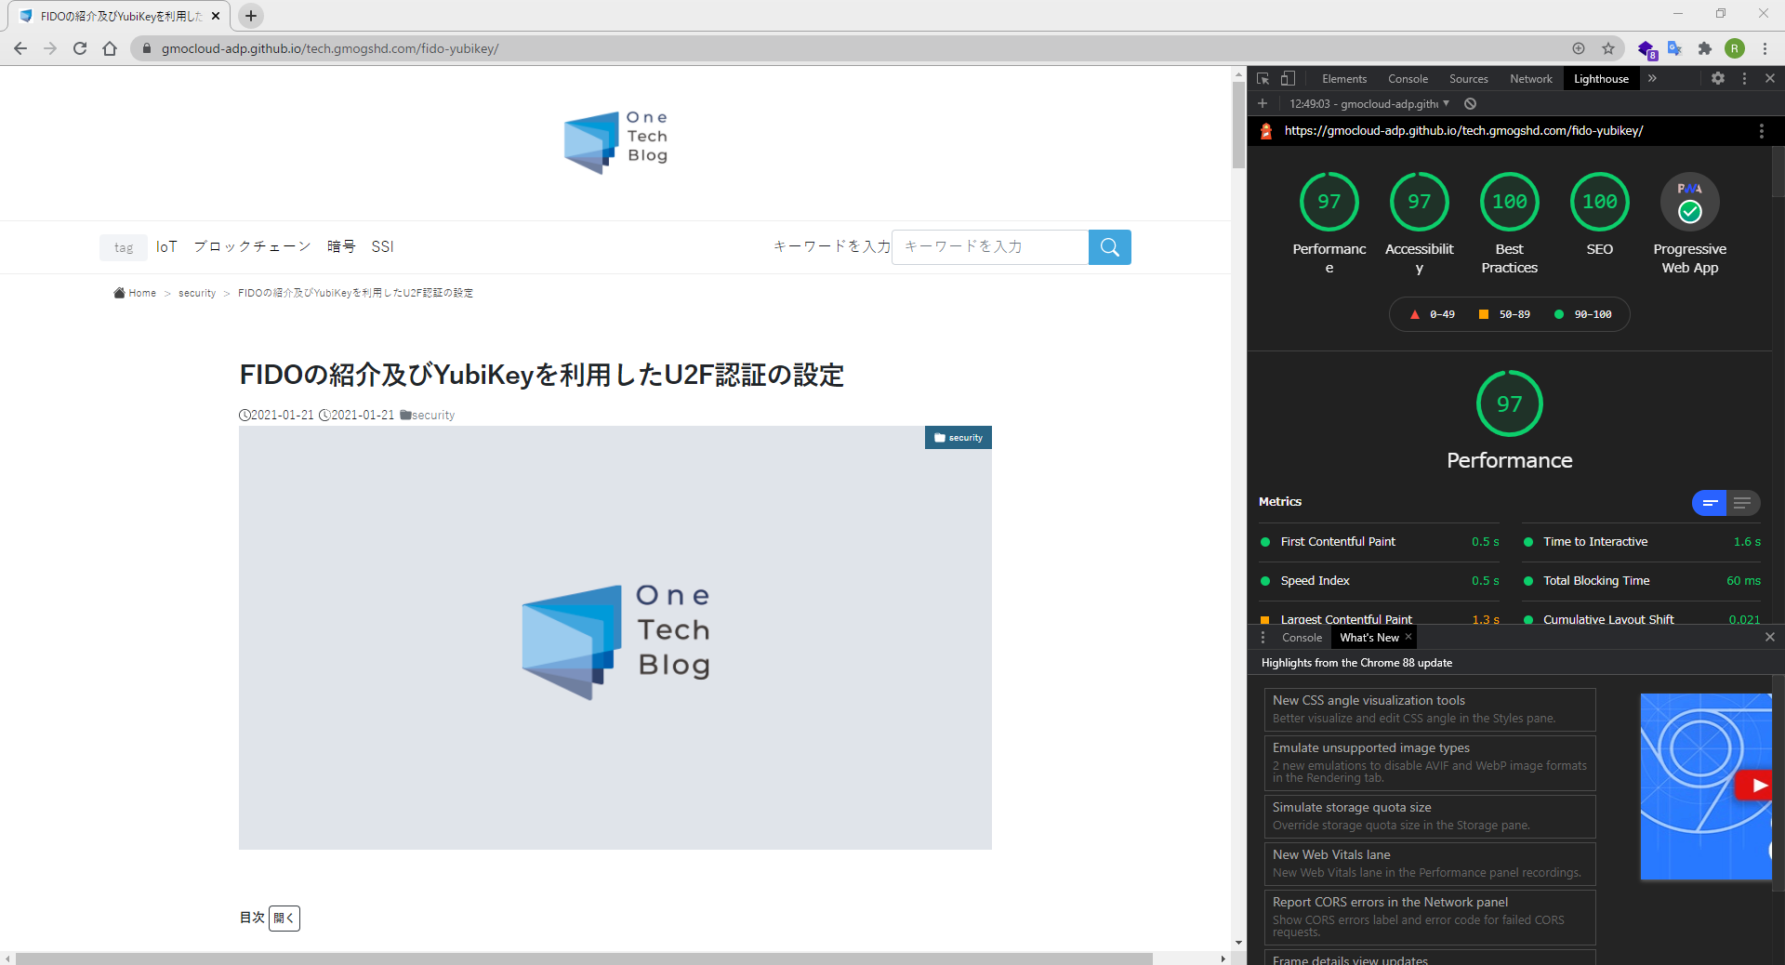Open the browser home icon

pos(110,48)
